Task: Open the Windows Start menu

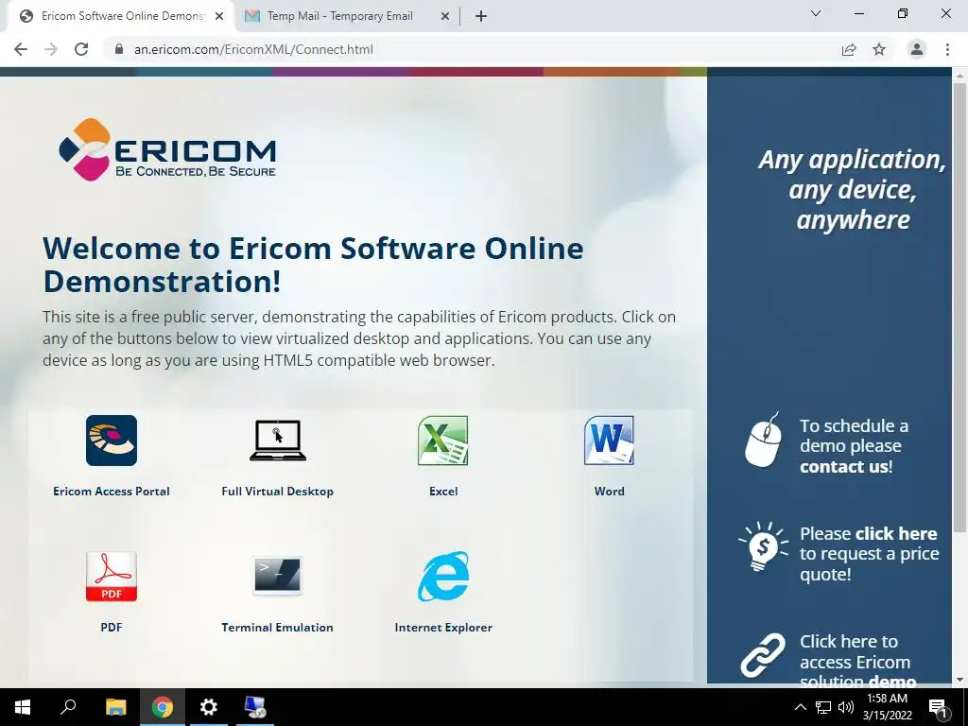Action: [23, 707]
